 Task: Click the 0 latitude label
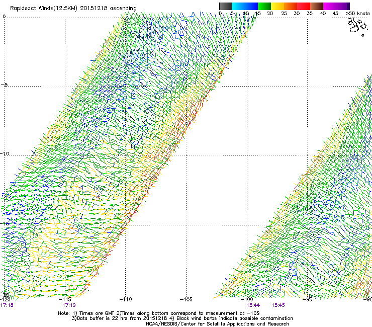[x=4, y=17]
